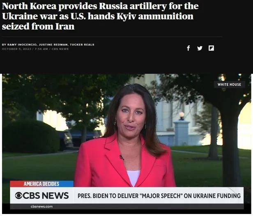This screenshot has height=216, width=253.
Task: Click the Biden 'Major Speech' lower-third headline
Action: [x=159, y=196]
